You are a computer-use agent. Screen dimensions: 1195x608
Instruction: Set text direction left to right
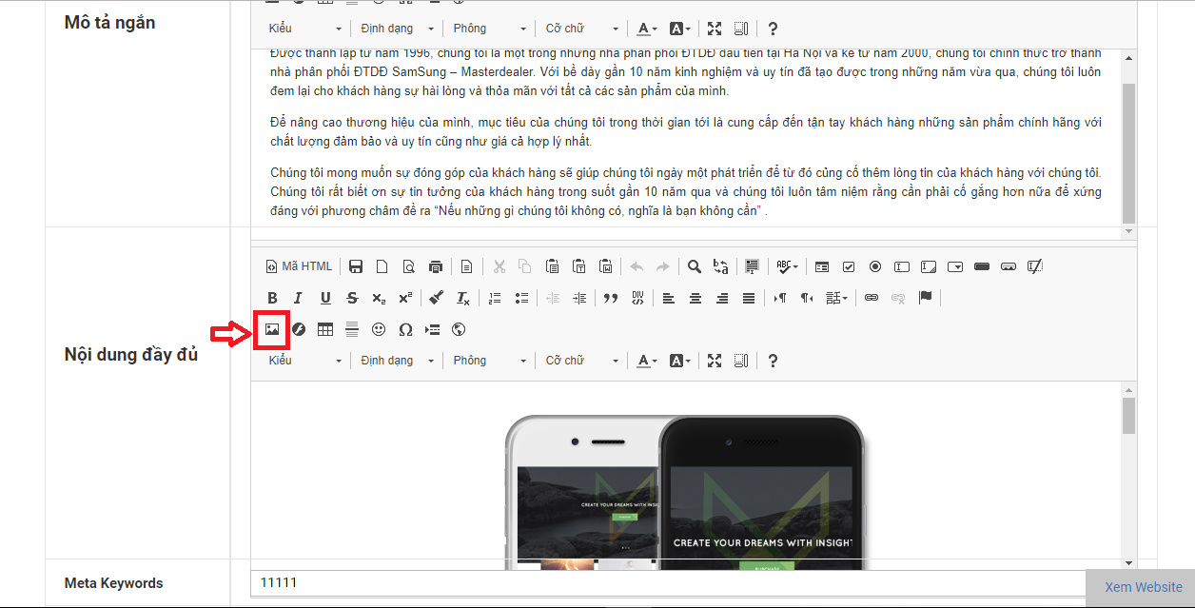(x=780, y=298)
